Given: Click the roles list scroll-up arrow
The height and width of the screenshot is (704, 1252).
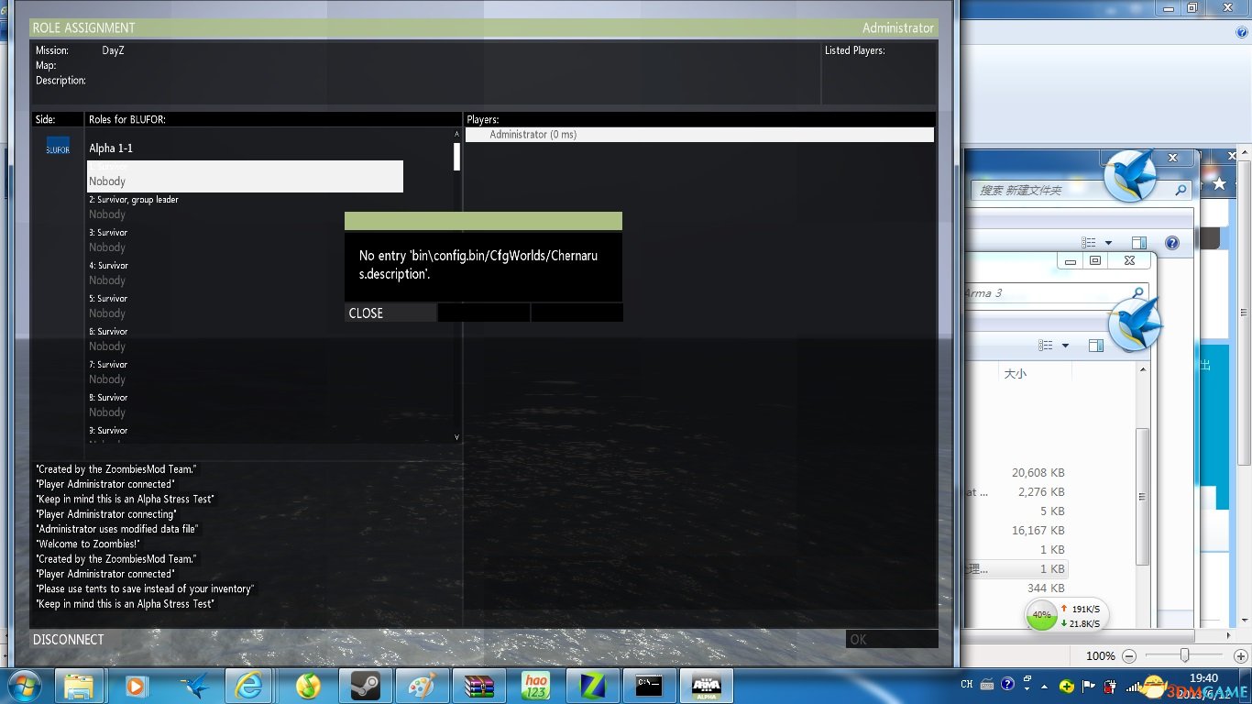Looking at the screenshot, I should point(456,134).
